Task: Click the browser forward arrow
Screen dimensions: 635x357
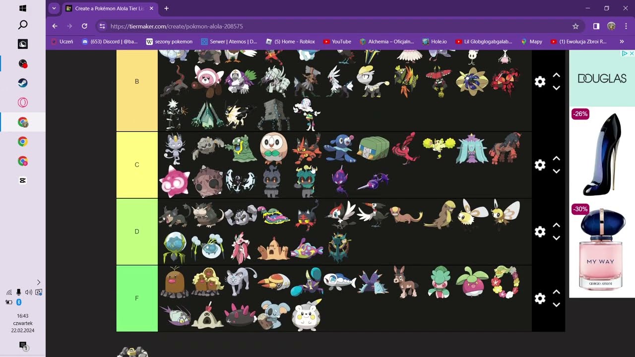Action: click(69, 26)
